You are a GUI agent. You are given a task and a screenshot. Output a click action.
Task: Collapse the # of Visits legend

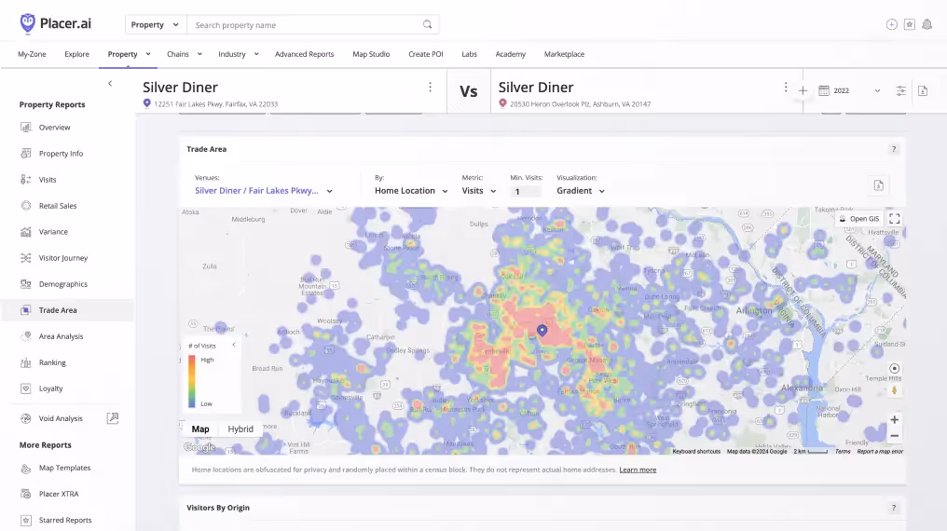coord(234,345)
